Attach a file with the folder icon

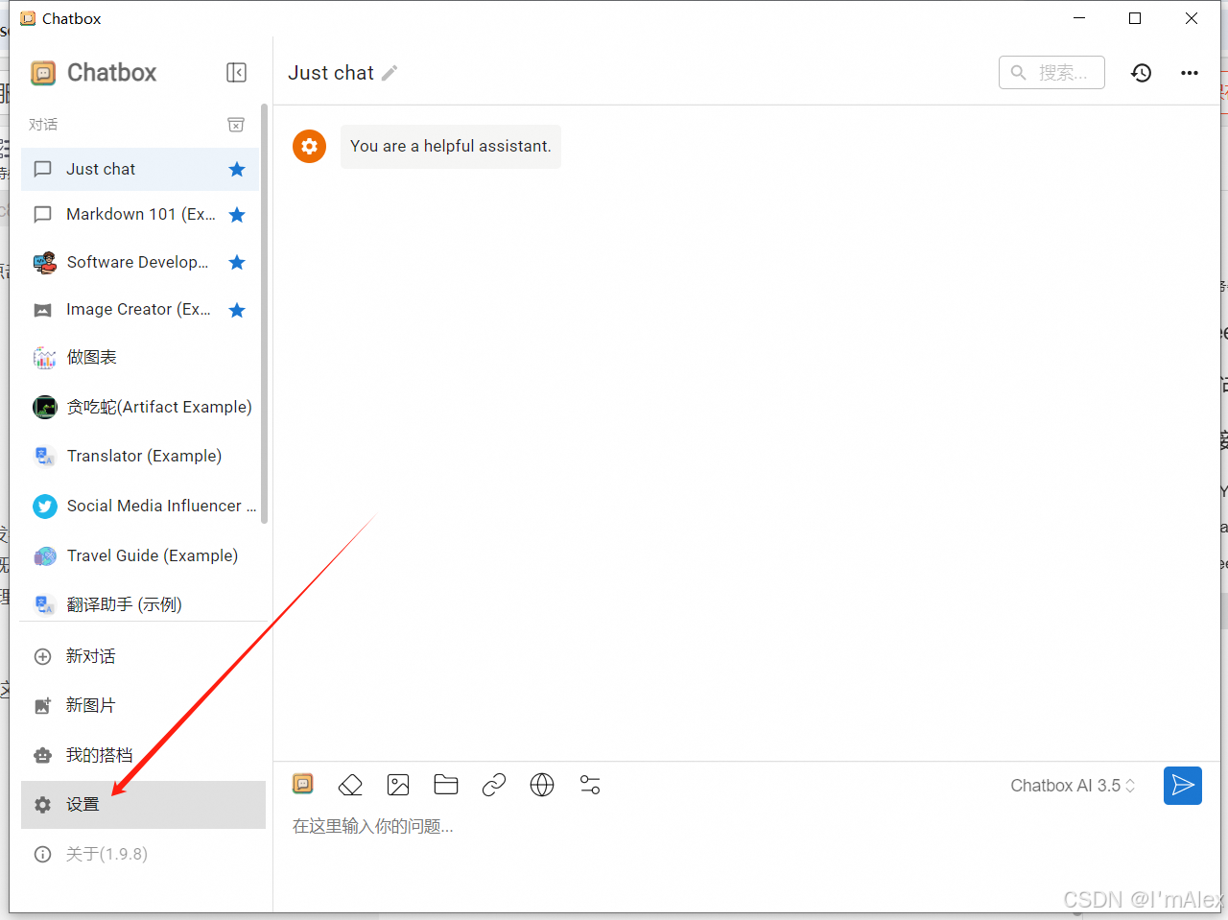pos(446,785)
